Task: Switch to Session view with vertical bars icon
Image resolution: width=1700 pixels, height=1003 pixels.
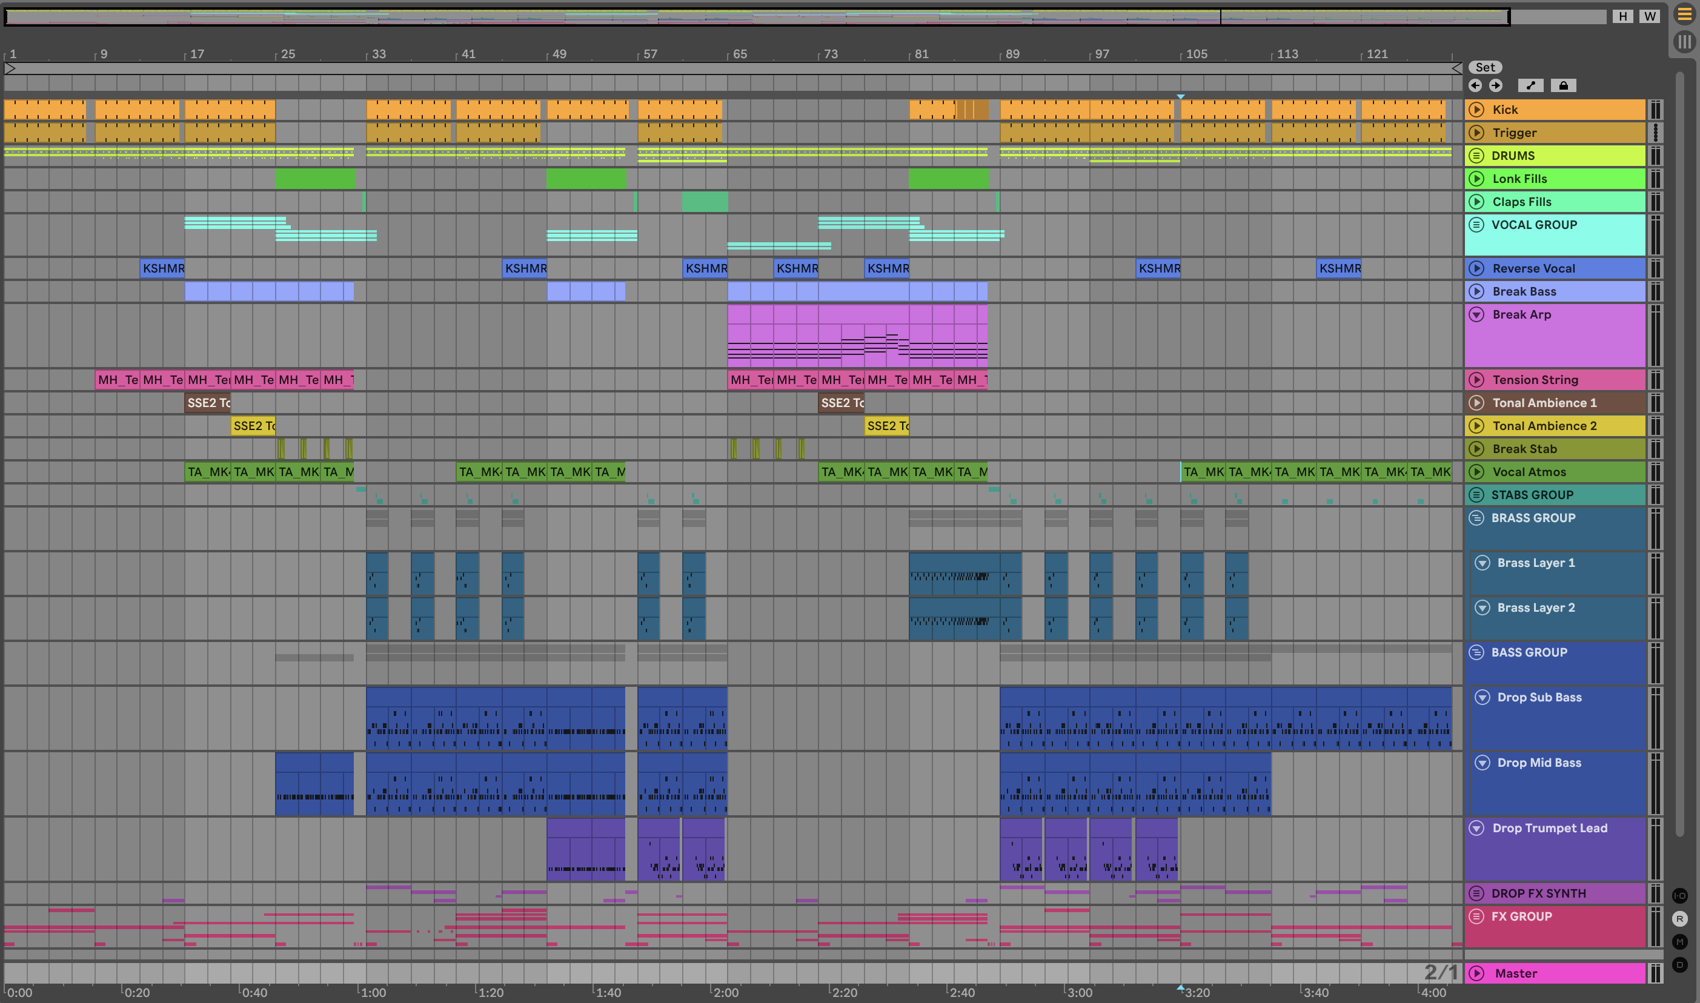Action: [1684, 42]
